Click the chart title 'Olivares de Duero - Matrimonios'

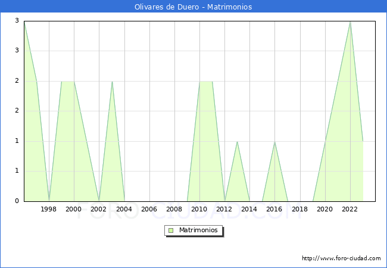coord(193,7)
